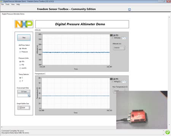
Task: Select cursor tool in Altitude graph palette
Action: coord(111,35)
